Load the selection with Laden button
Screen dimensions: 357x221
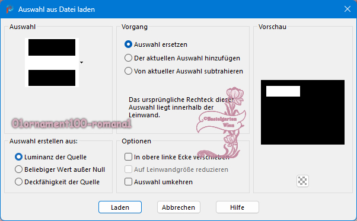[120, 207]
